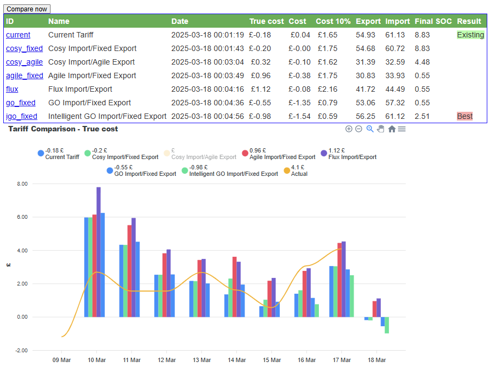Click the Import column header
This screenshot has height=374, width=496.
click(397, 21)
